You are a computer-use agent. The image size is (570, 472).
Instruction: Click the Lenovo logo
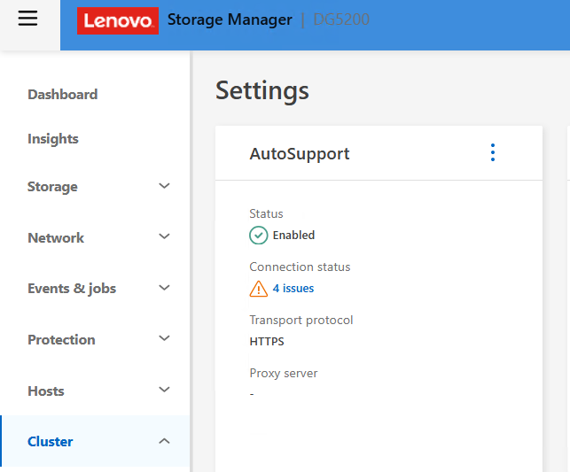coord(118,20)
